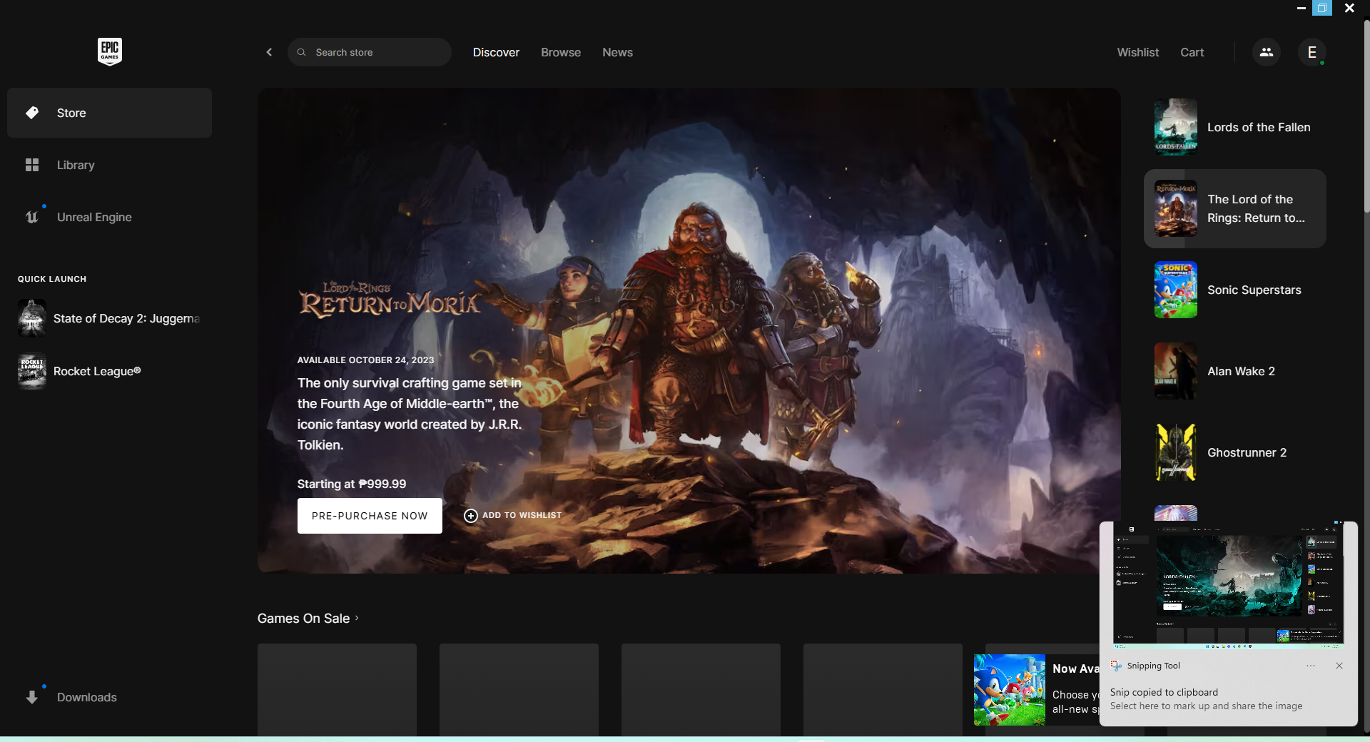Viewport: 1370px width, 742px height.
Task: Focus the Search store field
Action: (x=369, y=52)
